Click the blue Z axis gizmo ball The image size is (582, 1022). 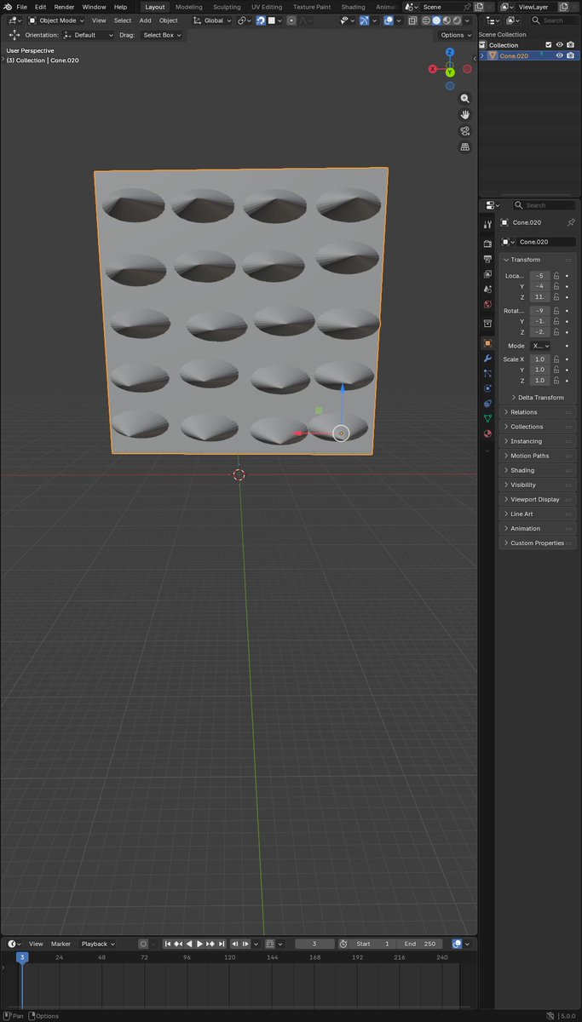click(450, 52)
